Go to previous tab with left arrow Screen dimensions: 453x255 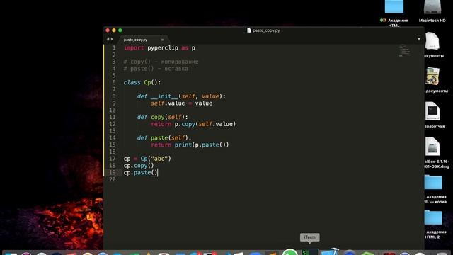point(108,39)
